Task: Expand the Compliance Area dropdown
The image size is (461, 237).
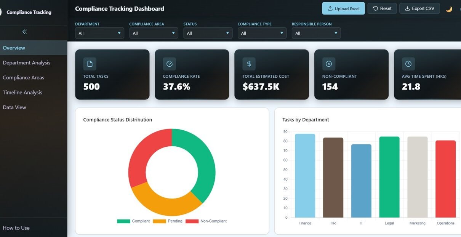Action: (x=154, y=33)
